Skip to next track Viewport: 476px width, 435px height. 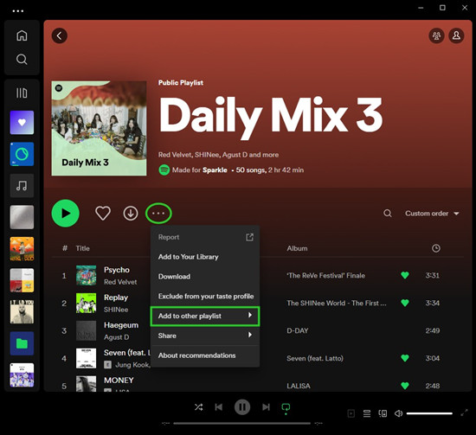point(266,407)
